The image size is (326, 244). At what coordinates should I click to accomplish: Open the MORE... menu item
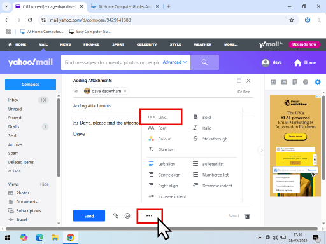tap(231, 44)
